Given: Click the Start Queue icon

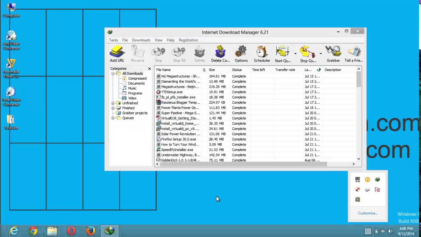Looking at the screenshot, I should point(283,54).
